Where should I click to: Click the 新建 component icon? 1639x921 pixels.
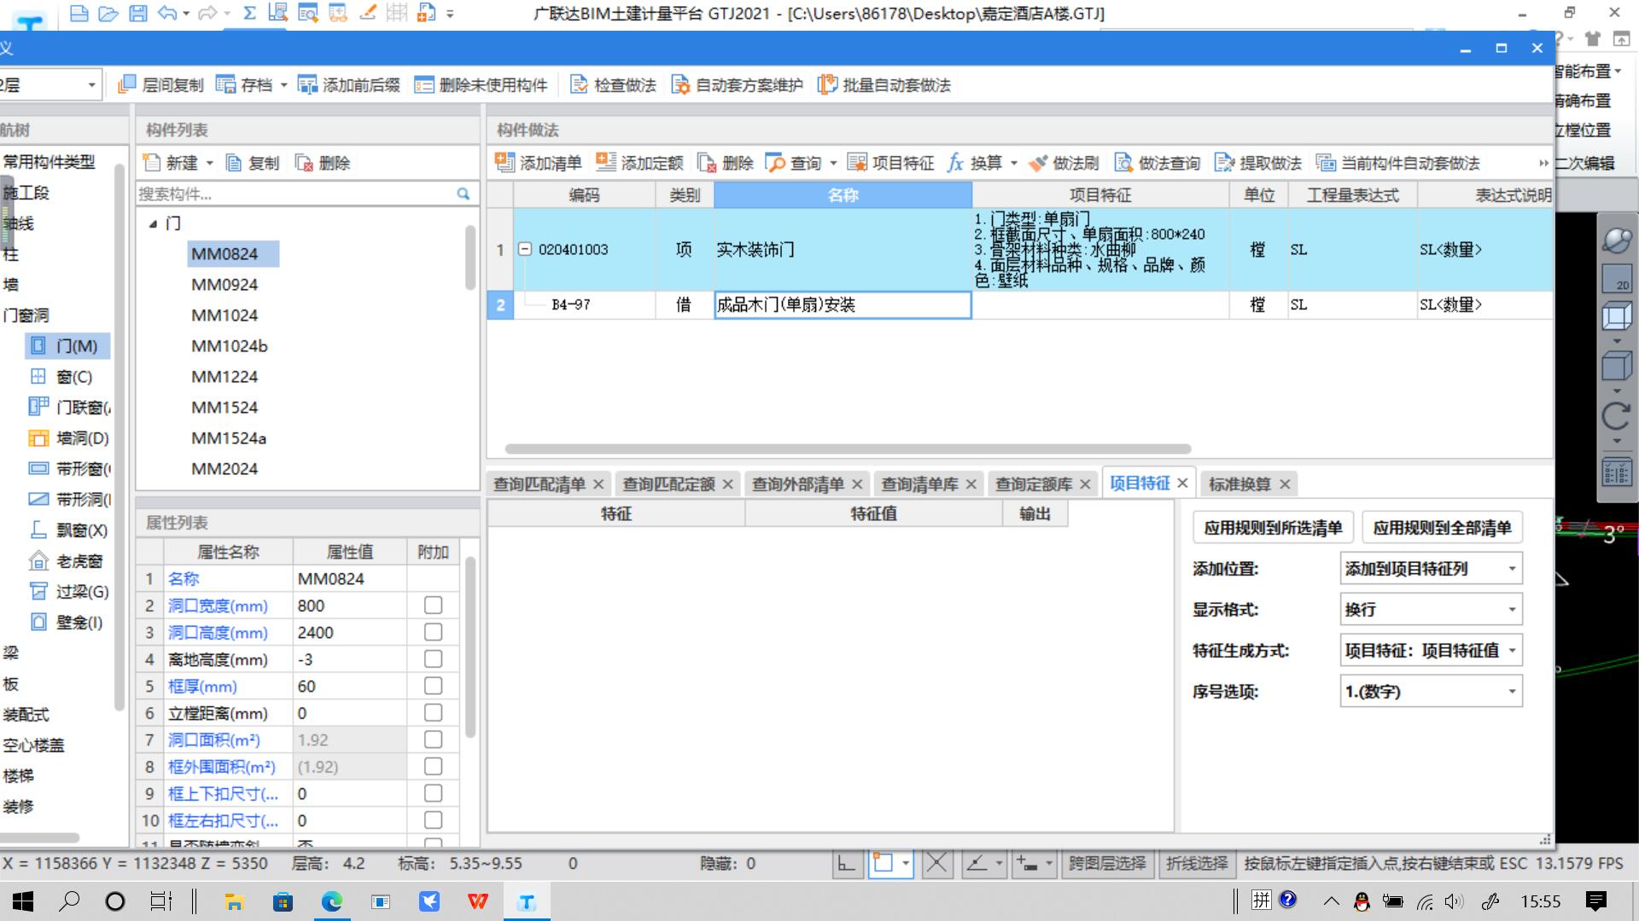(152, 163)
